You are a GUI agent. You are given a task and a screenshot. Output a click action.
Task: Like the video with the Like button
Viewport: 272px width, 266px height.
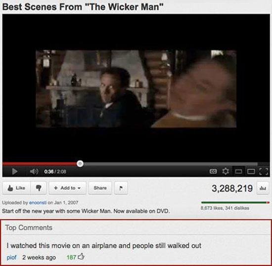click(x=16, y=188)
